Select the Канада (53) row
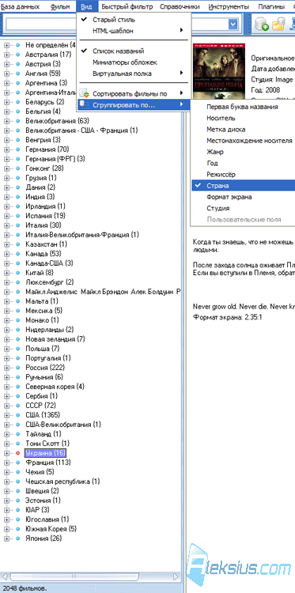The width and height of the screenshot is (295, 593). [x=43, y=253]
